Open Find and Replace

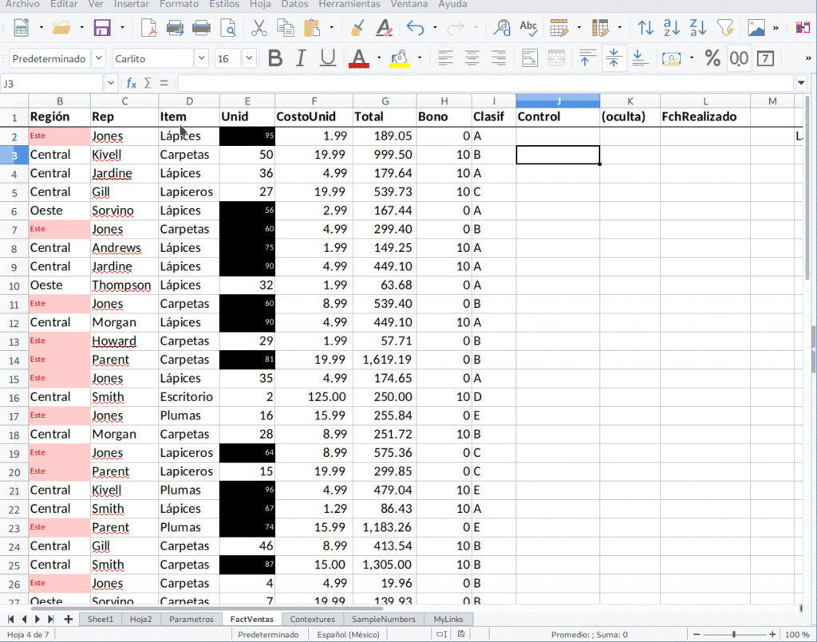pyautogui.click(x=501, y=26)
